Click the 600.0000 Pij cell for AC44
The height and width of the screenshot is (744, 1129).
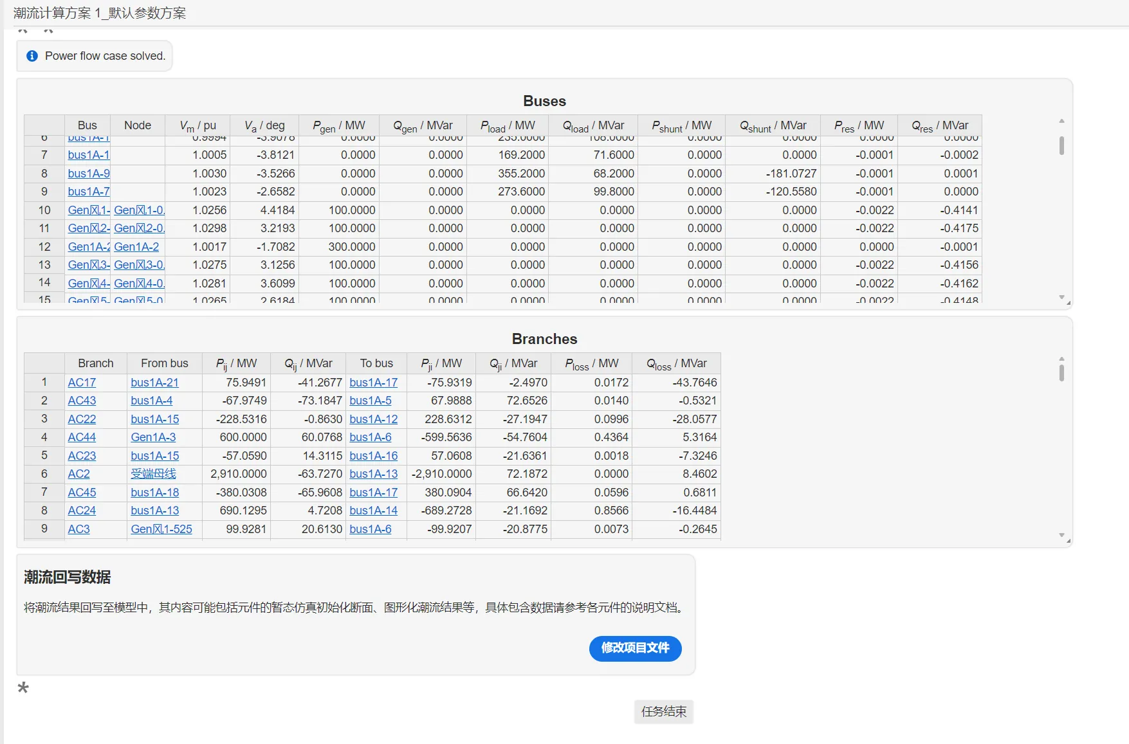click(236, 437)
